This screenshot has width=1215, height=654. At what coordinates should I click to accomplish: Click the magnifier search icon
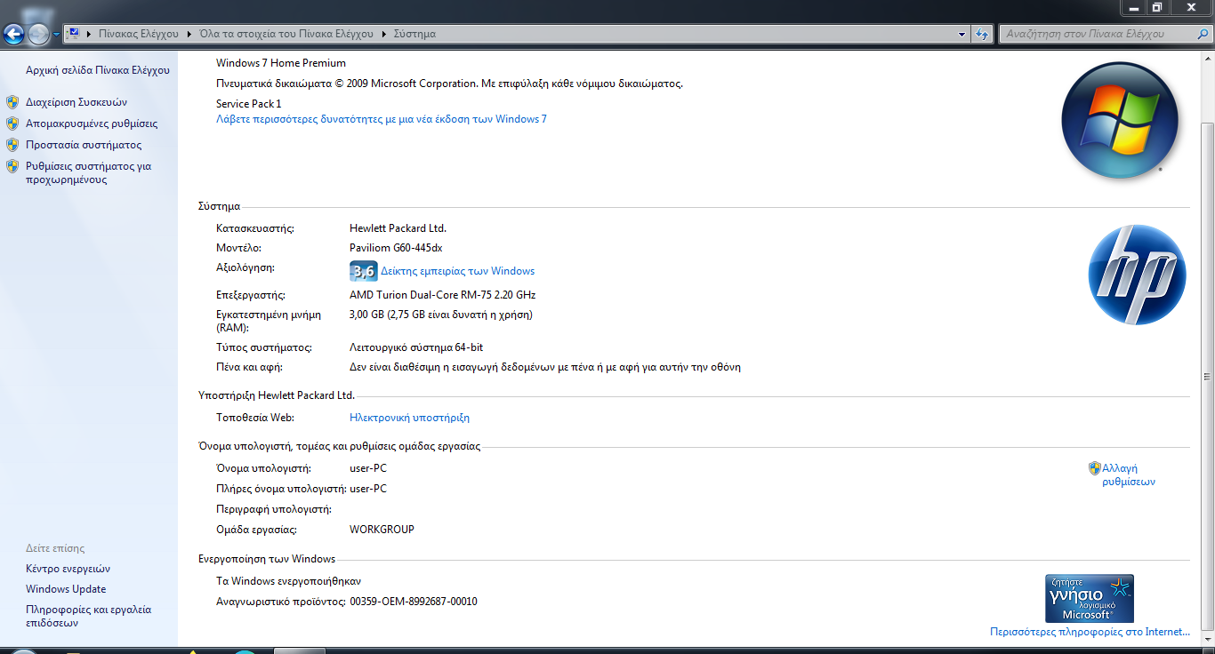tap(1203, 34)
